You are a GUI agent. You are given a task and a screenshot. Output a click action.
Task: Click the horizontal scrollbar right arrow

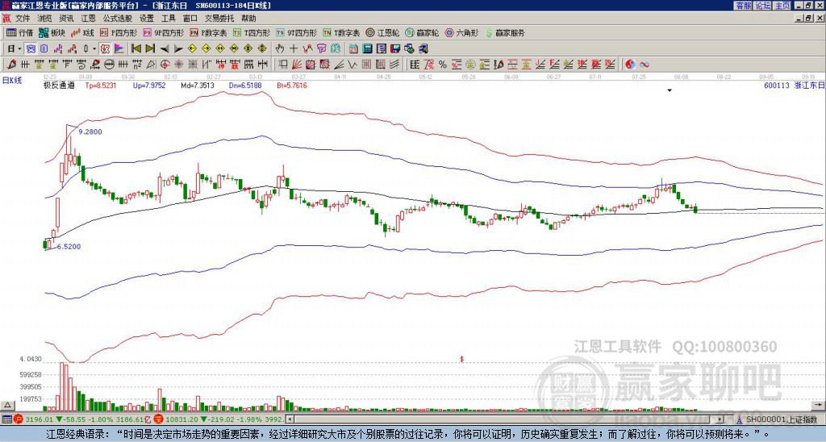point(720,419)
